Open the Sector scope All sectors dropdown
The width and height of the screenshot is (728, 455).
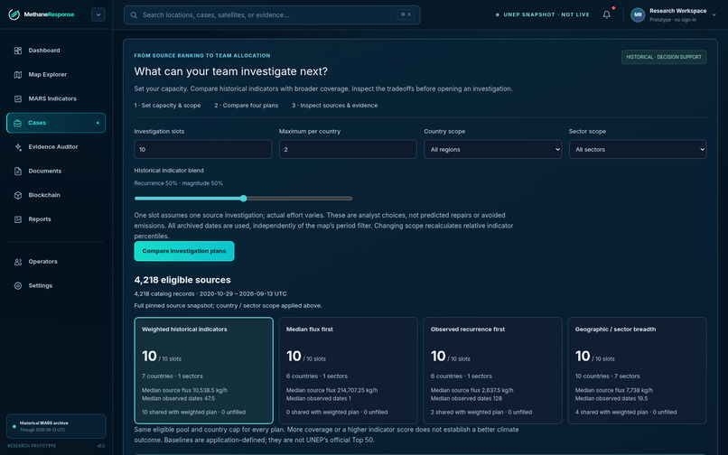[638, 150]
